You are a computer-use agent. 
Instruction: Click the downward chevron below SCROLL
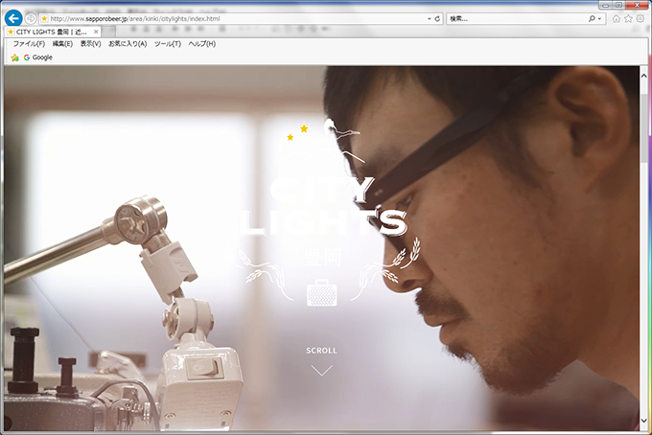click(x=322, y=370)
